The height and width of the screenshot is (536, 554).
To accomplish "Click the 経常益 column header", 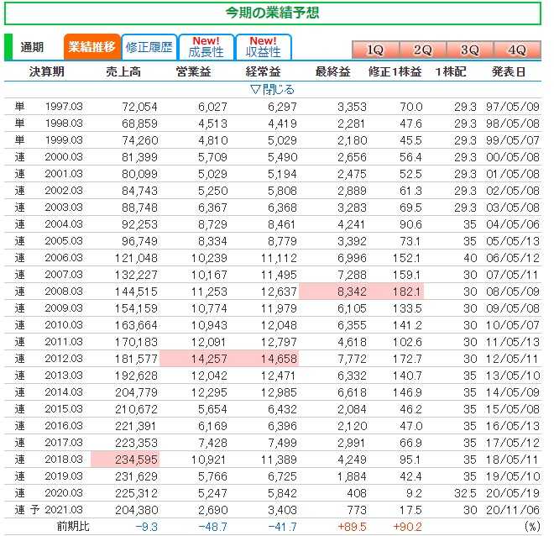I will (263, 71).
